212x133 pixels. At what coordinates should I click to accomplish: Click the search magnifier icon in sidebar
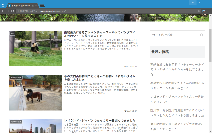(202, 35)
